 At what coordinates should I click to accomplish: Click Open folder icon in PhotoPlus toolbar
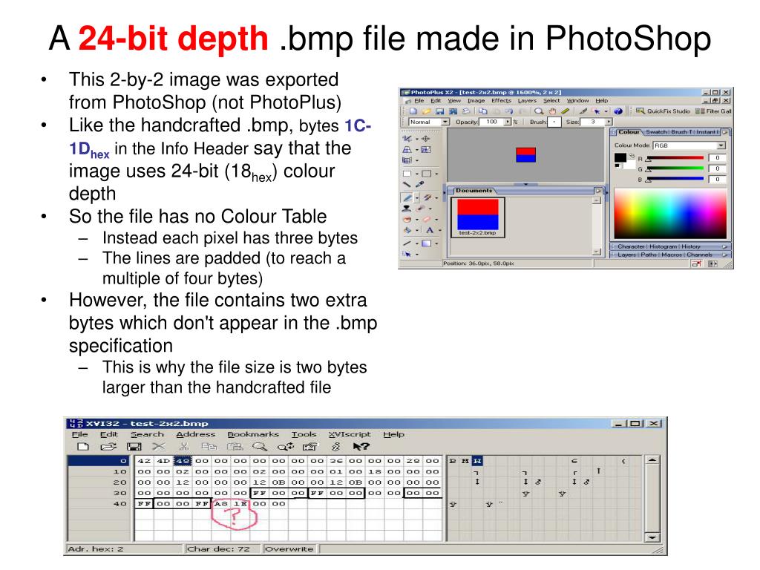(x=427, y=111)
